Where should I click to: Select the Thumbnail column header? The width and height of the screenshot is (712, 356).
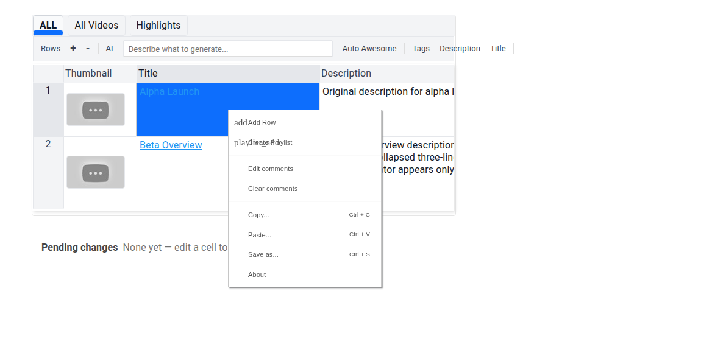[100, 74]
